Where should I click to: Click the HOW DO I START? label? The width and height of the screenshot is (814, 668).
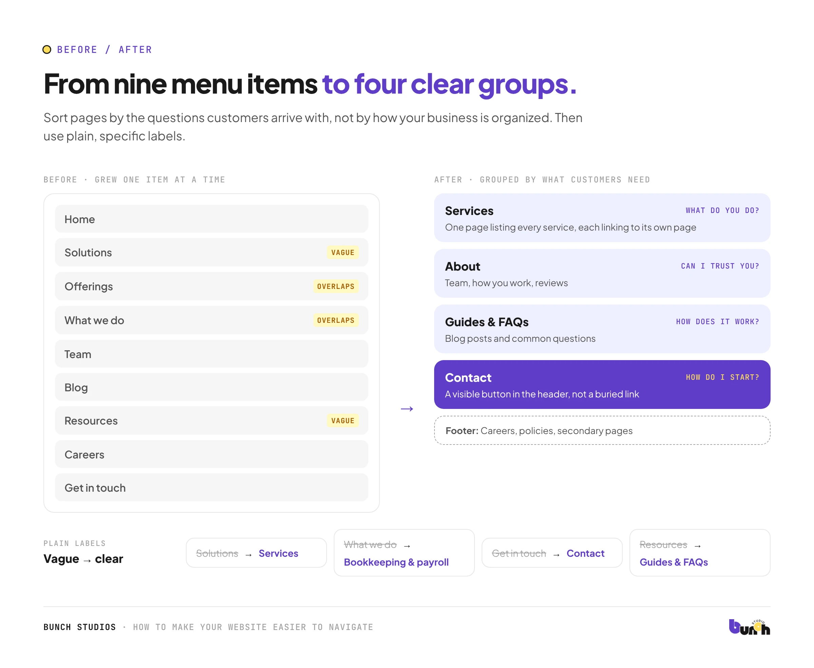point(722,377)
